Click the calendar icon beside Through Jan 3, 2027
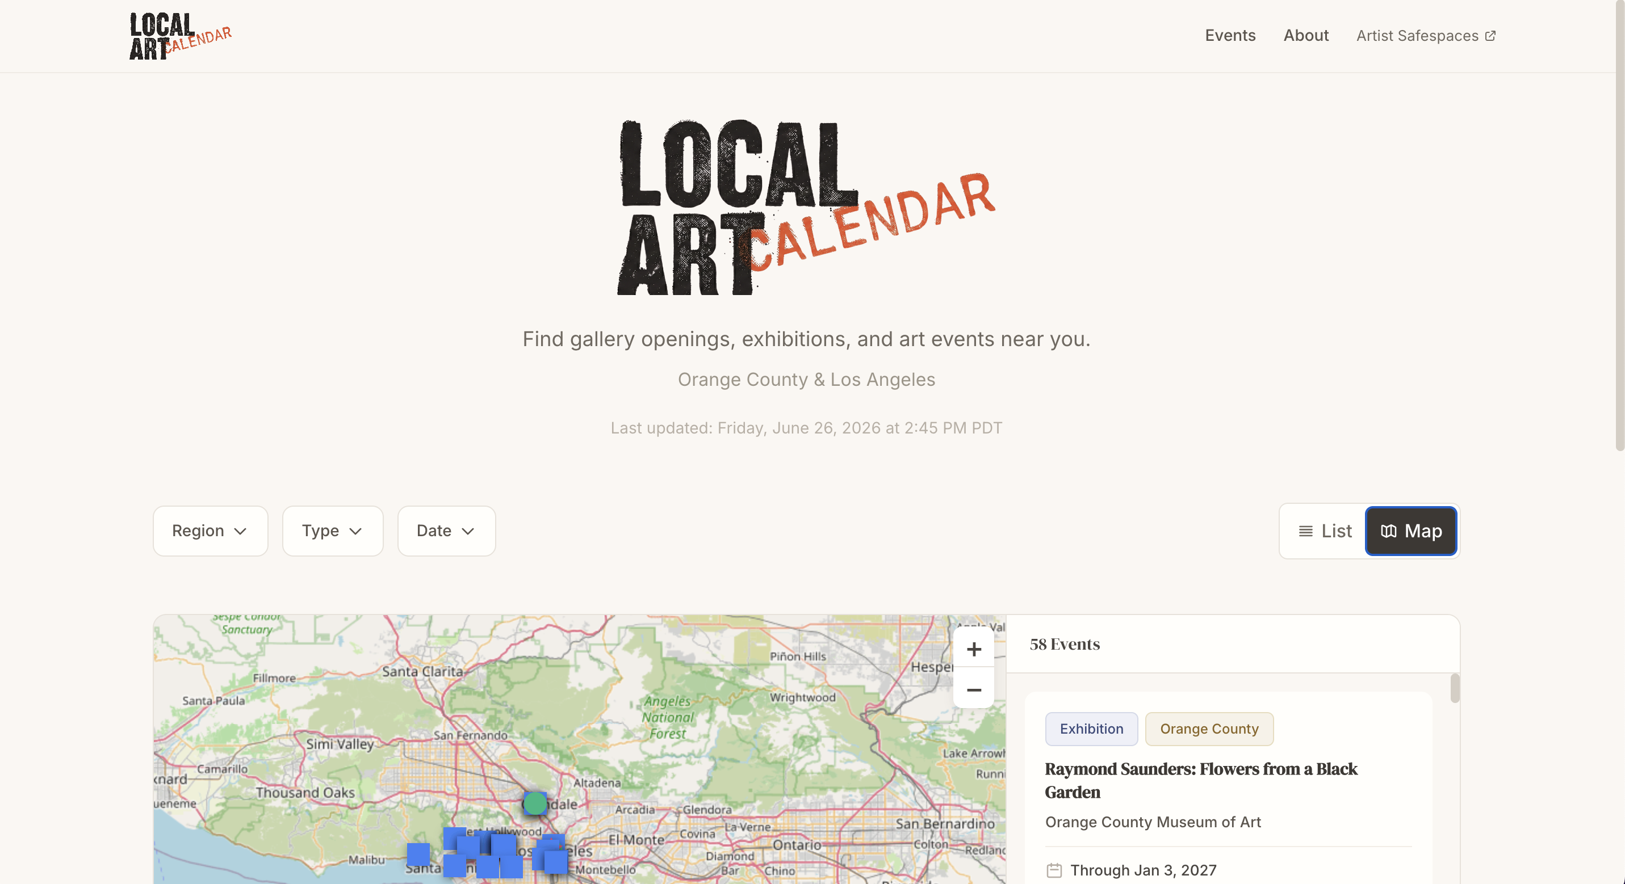Image resolution: width=1625 pixels, height=884 pixels. point(1053,870)
